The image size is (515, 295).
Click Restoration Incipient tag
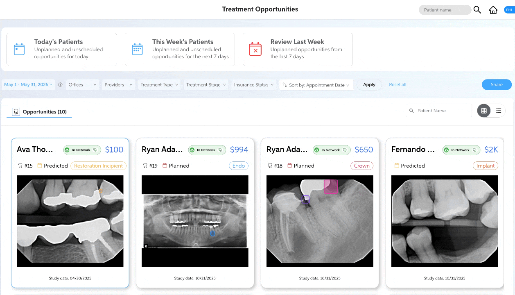point(99,166)
